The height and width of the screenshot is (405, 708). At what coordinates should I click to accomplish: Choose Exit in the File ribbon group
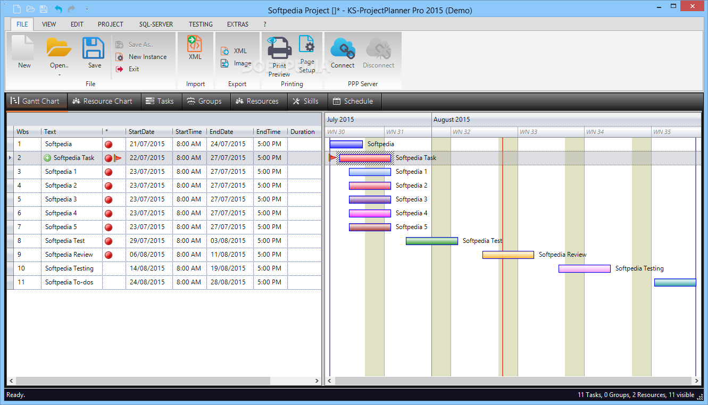point(128,69)
